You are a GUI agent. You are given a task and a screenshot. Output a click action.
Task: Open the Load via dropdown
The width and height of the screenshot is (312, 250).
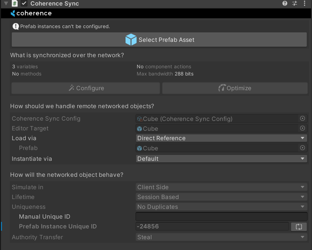click(x=221, y=138)
